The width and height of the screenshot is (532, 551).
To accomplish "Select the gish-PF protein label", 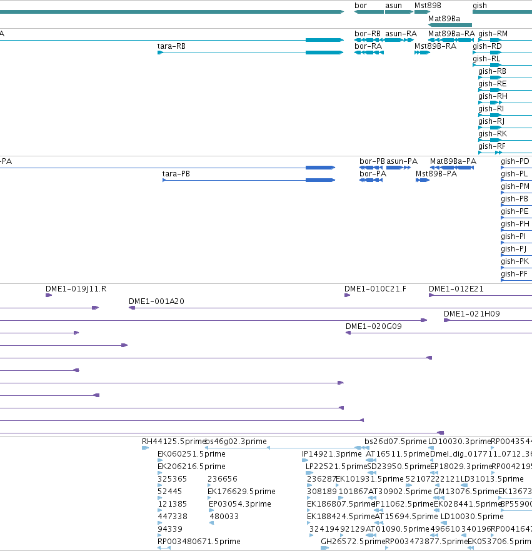I will tap(514, 274).
